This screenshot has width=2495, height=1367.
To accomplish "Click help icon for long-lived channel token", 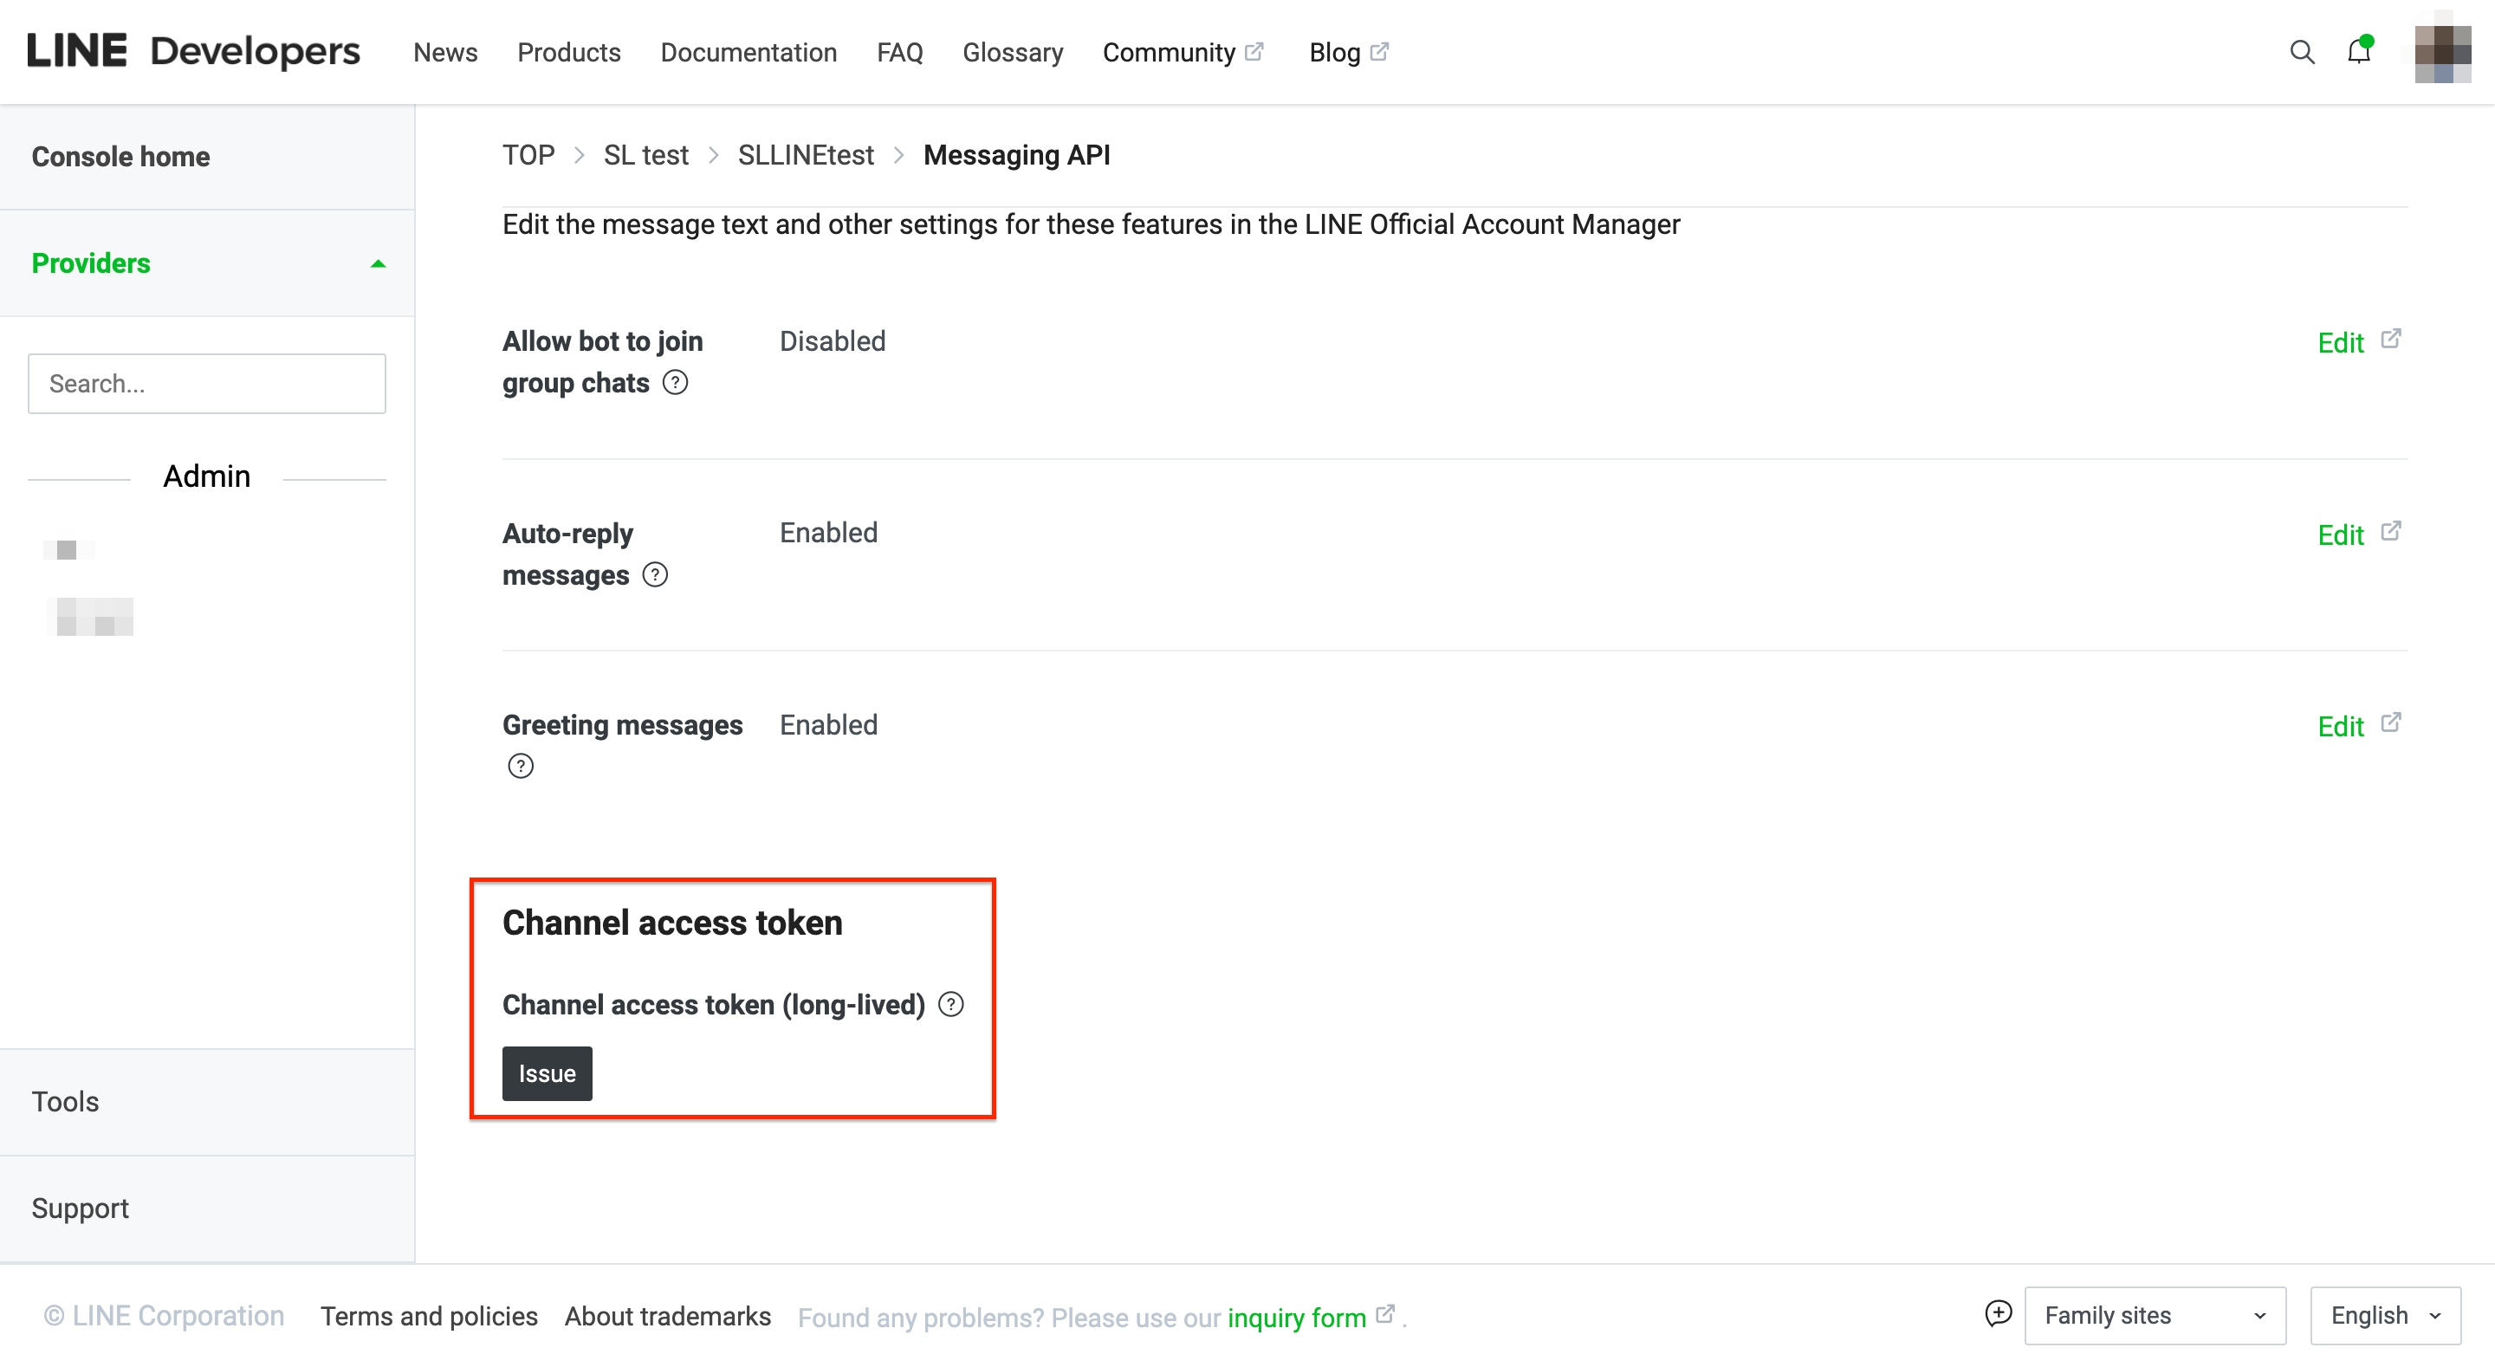I will coord(951,1005).
